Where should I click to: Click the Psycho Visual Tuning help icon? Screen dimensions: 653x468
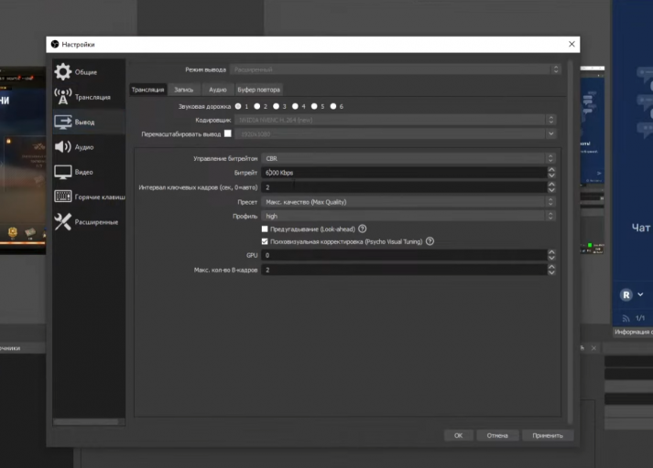coord(430,241)
